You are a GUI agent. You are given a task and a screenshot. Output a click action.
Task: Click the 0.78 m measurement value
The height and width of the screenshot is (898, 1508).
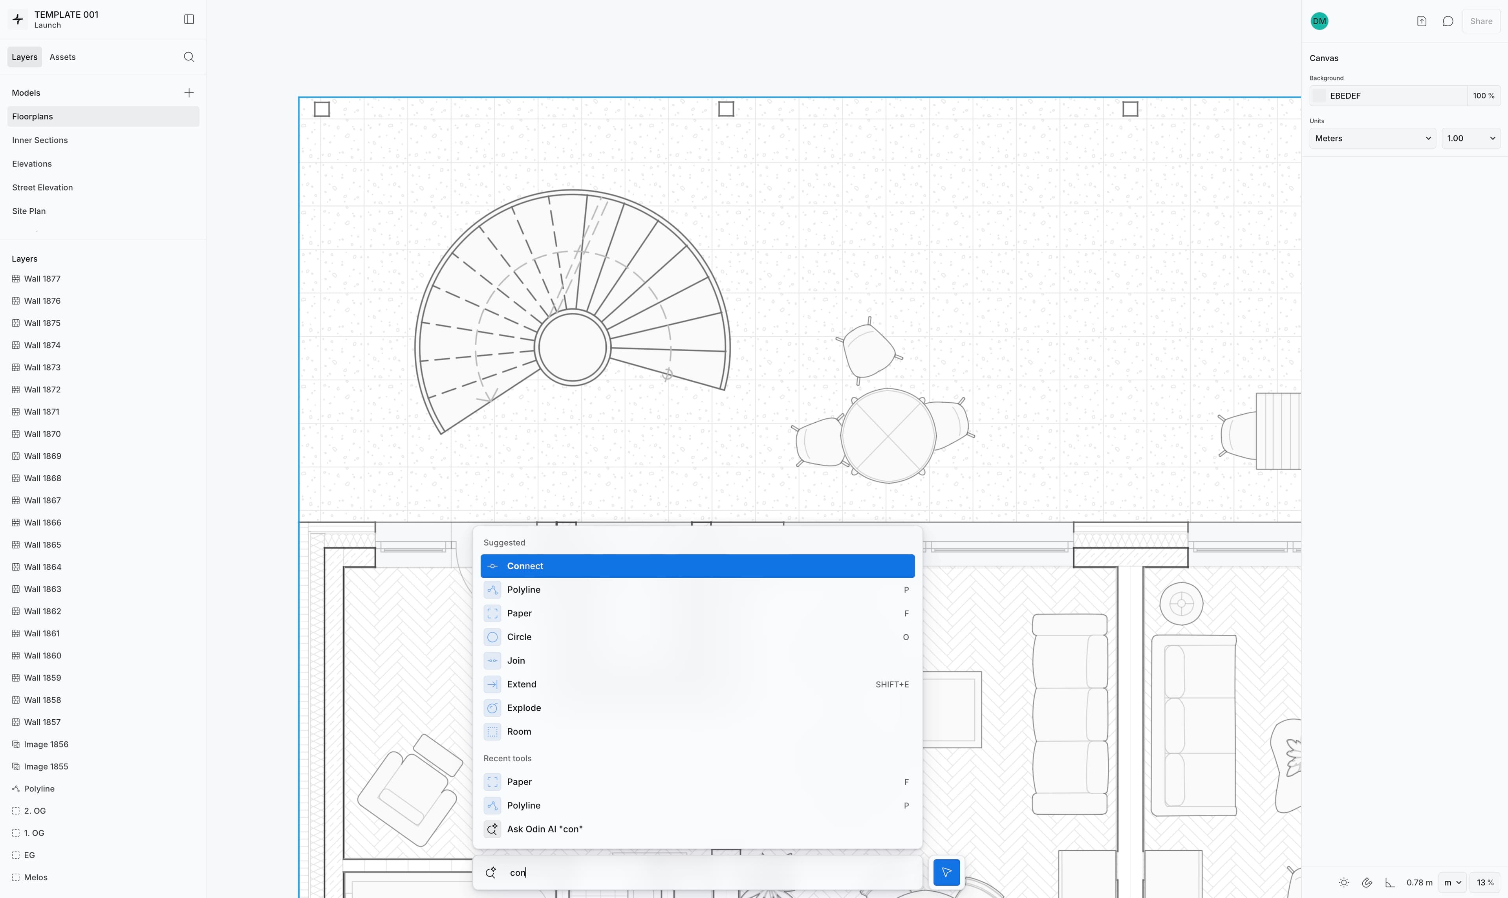[1419, 882]
